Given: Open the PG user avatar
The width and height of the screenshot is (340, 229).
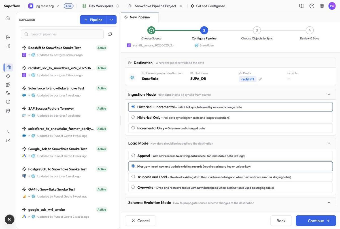Looking at the screenshot, I should point(332,6).
